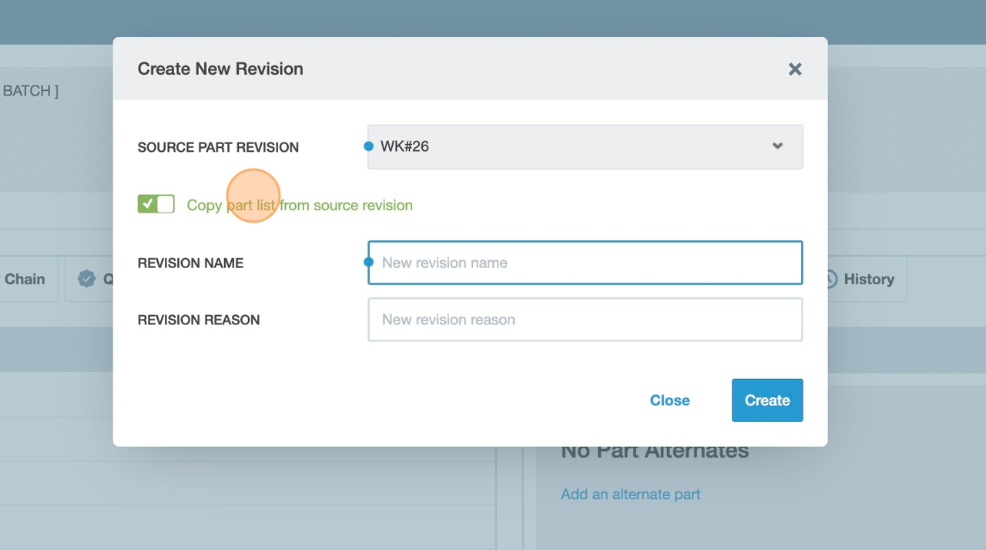Close the Create New Revision dialog with X
986x550 pixels.
click(x=795, y=69)
